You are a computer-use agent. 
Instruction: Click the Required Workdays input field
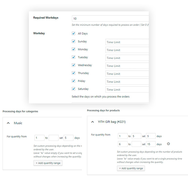(110, 18)
